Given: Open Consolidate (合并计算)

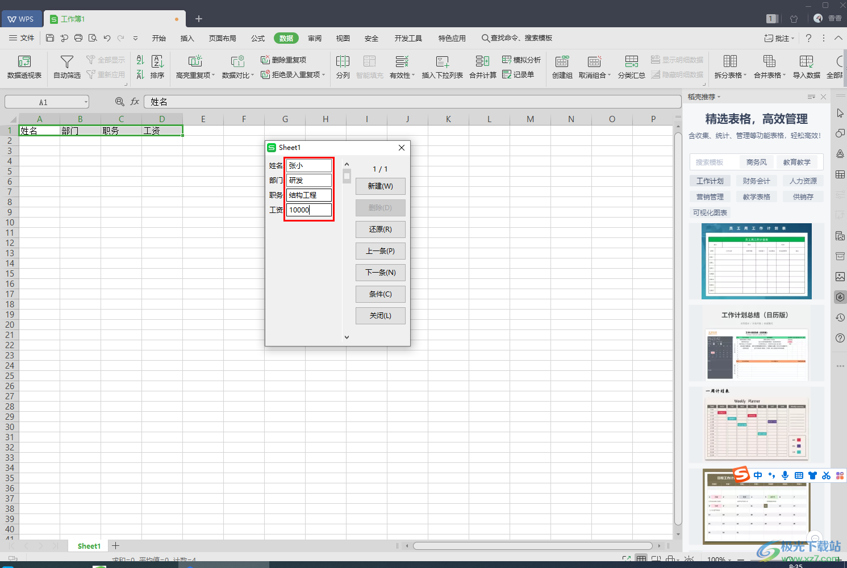Looking at the screenshot, I should pyautogui.click(x=483, y=67).
